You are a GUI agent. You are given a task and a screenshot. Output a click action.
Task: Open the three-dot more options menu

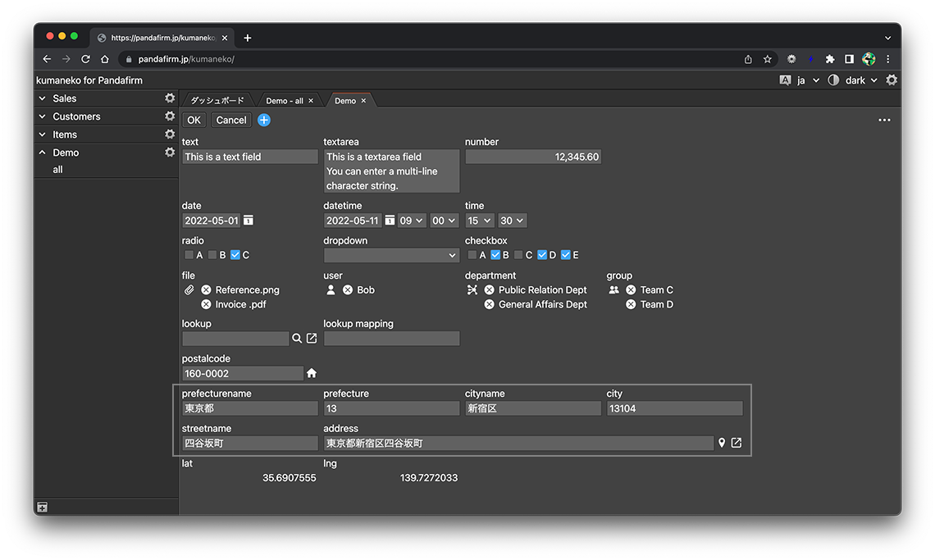[884, 121]
